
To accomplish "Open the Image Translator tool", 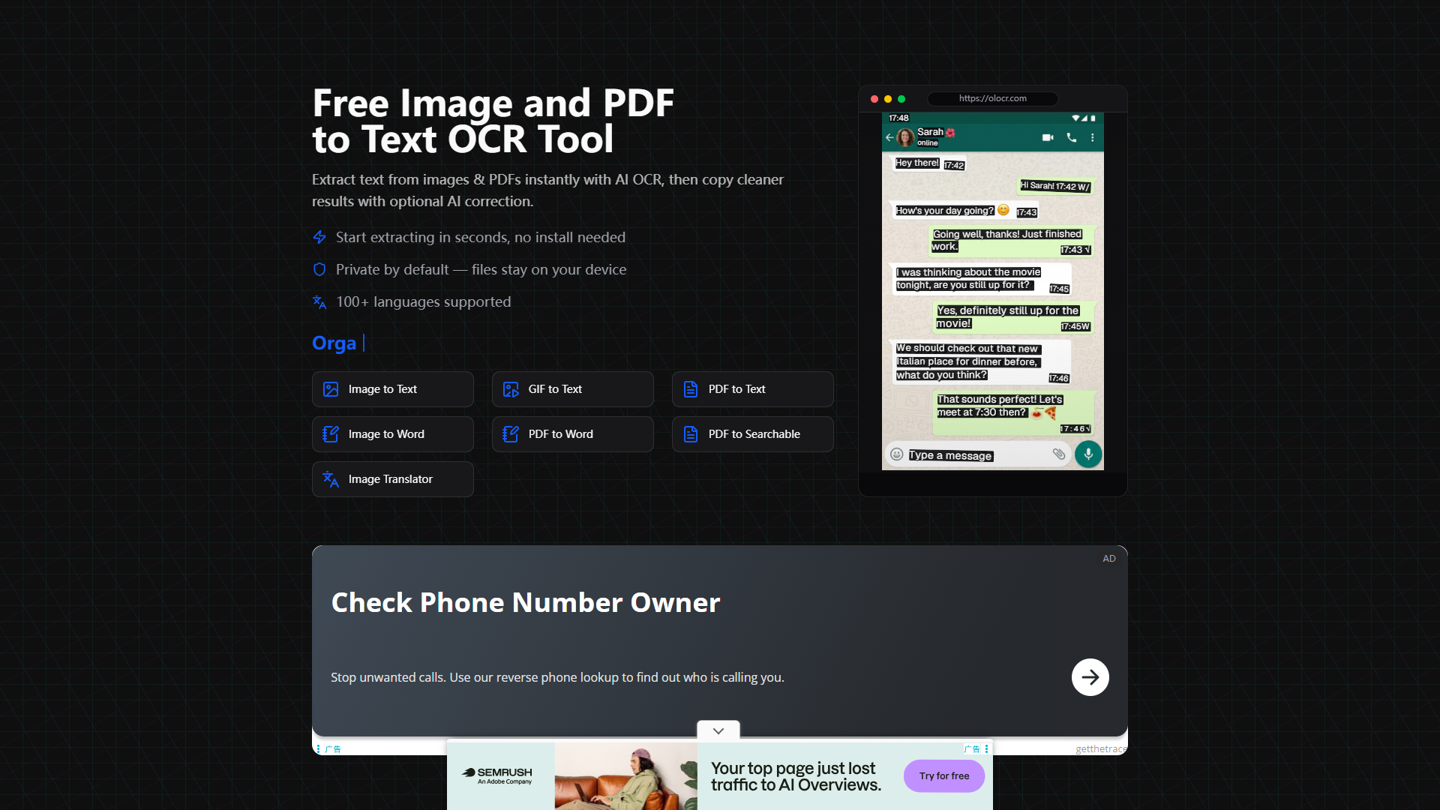I will 392,479.
